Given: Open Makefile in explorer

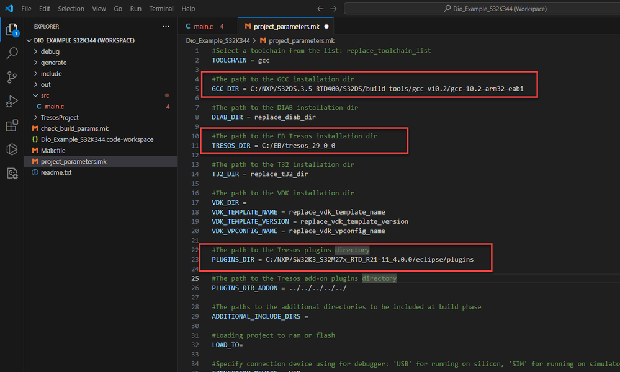Looking at the screenshot, I should (x=53, y=150).
